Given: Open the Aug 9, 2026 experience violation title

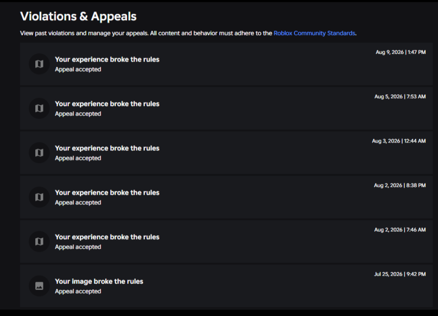Looking at the screenshot, I should click(107, 59).
